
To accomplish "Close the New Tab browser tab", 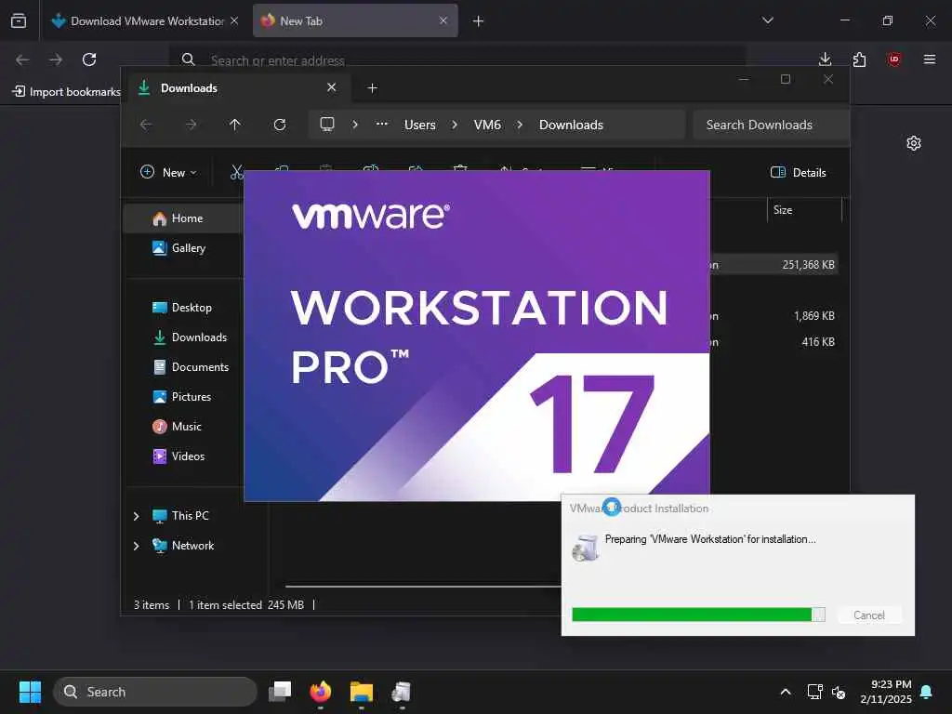I will pyautogui.click(x=443, y=20).
